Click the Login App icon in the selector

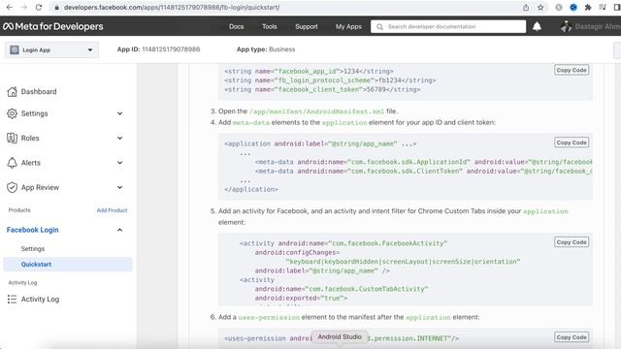[x=15, y=49]
